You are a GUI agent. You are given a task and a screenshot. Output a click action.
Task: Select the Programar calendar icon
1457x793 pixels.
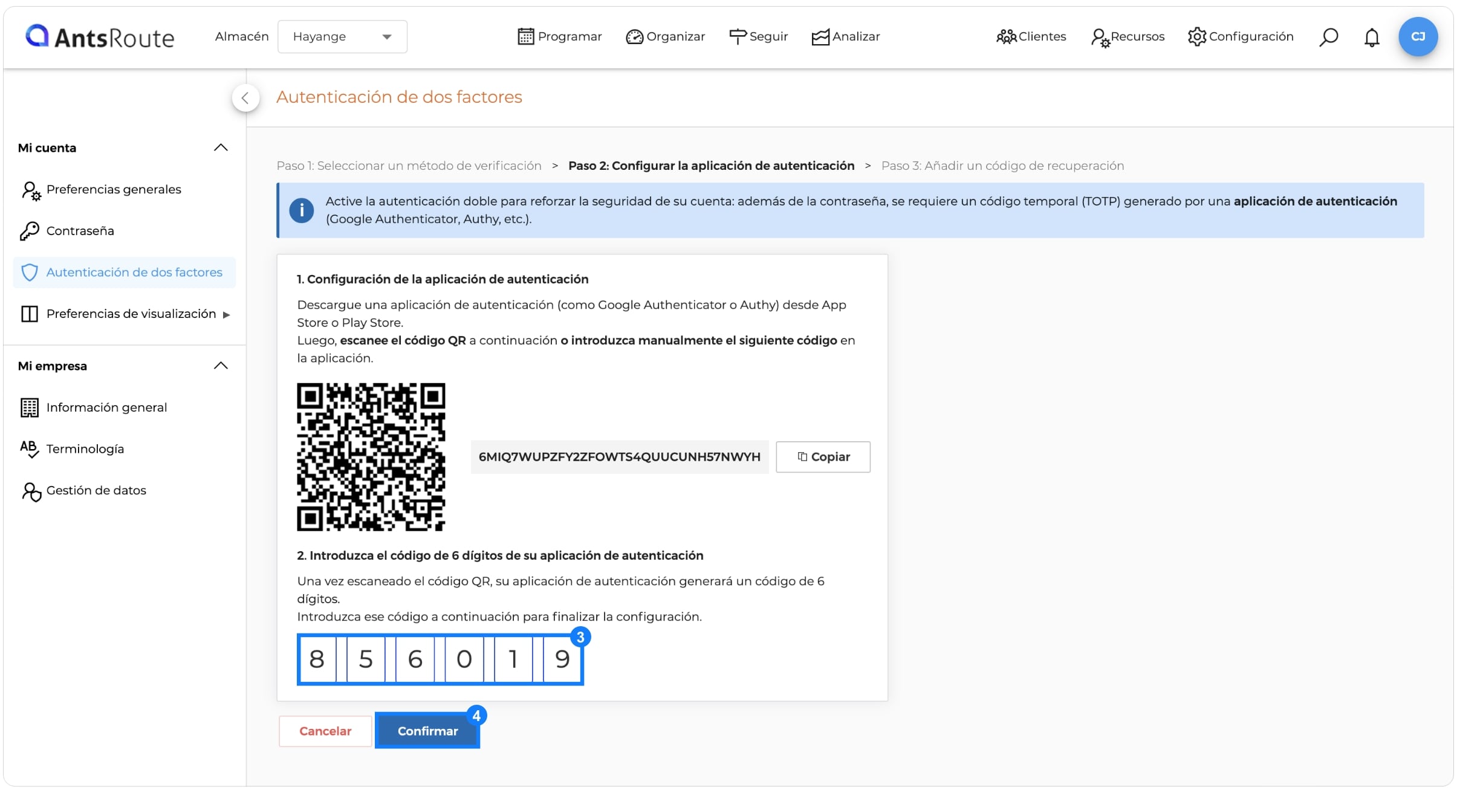(525, 36)
